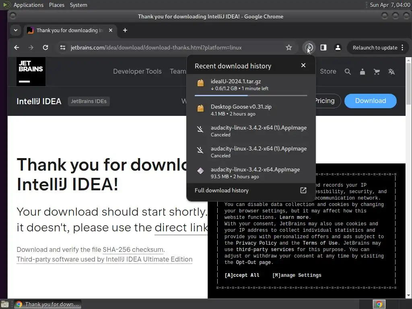Screen dimensions: 412x309
Task: Open full download history external link icon
Action: (x=303, y=190)
